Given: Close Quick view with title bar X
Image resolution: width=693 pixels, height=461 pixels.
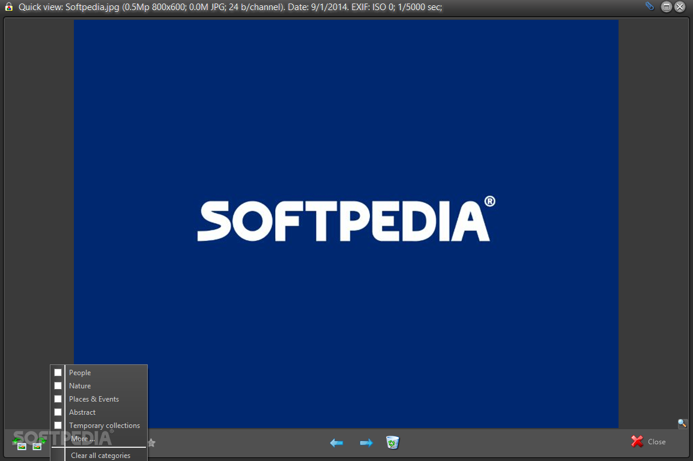Looking at the screenshot, I should [680, 7].
